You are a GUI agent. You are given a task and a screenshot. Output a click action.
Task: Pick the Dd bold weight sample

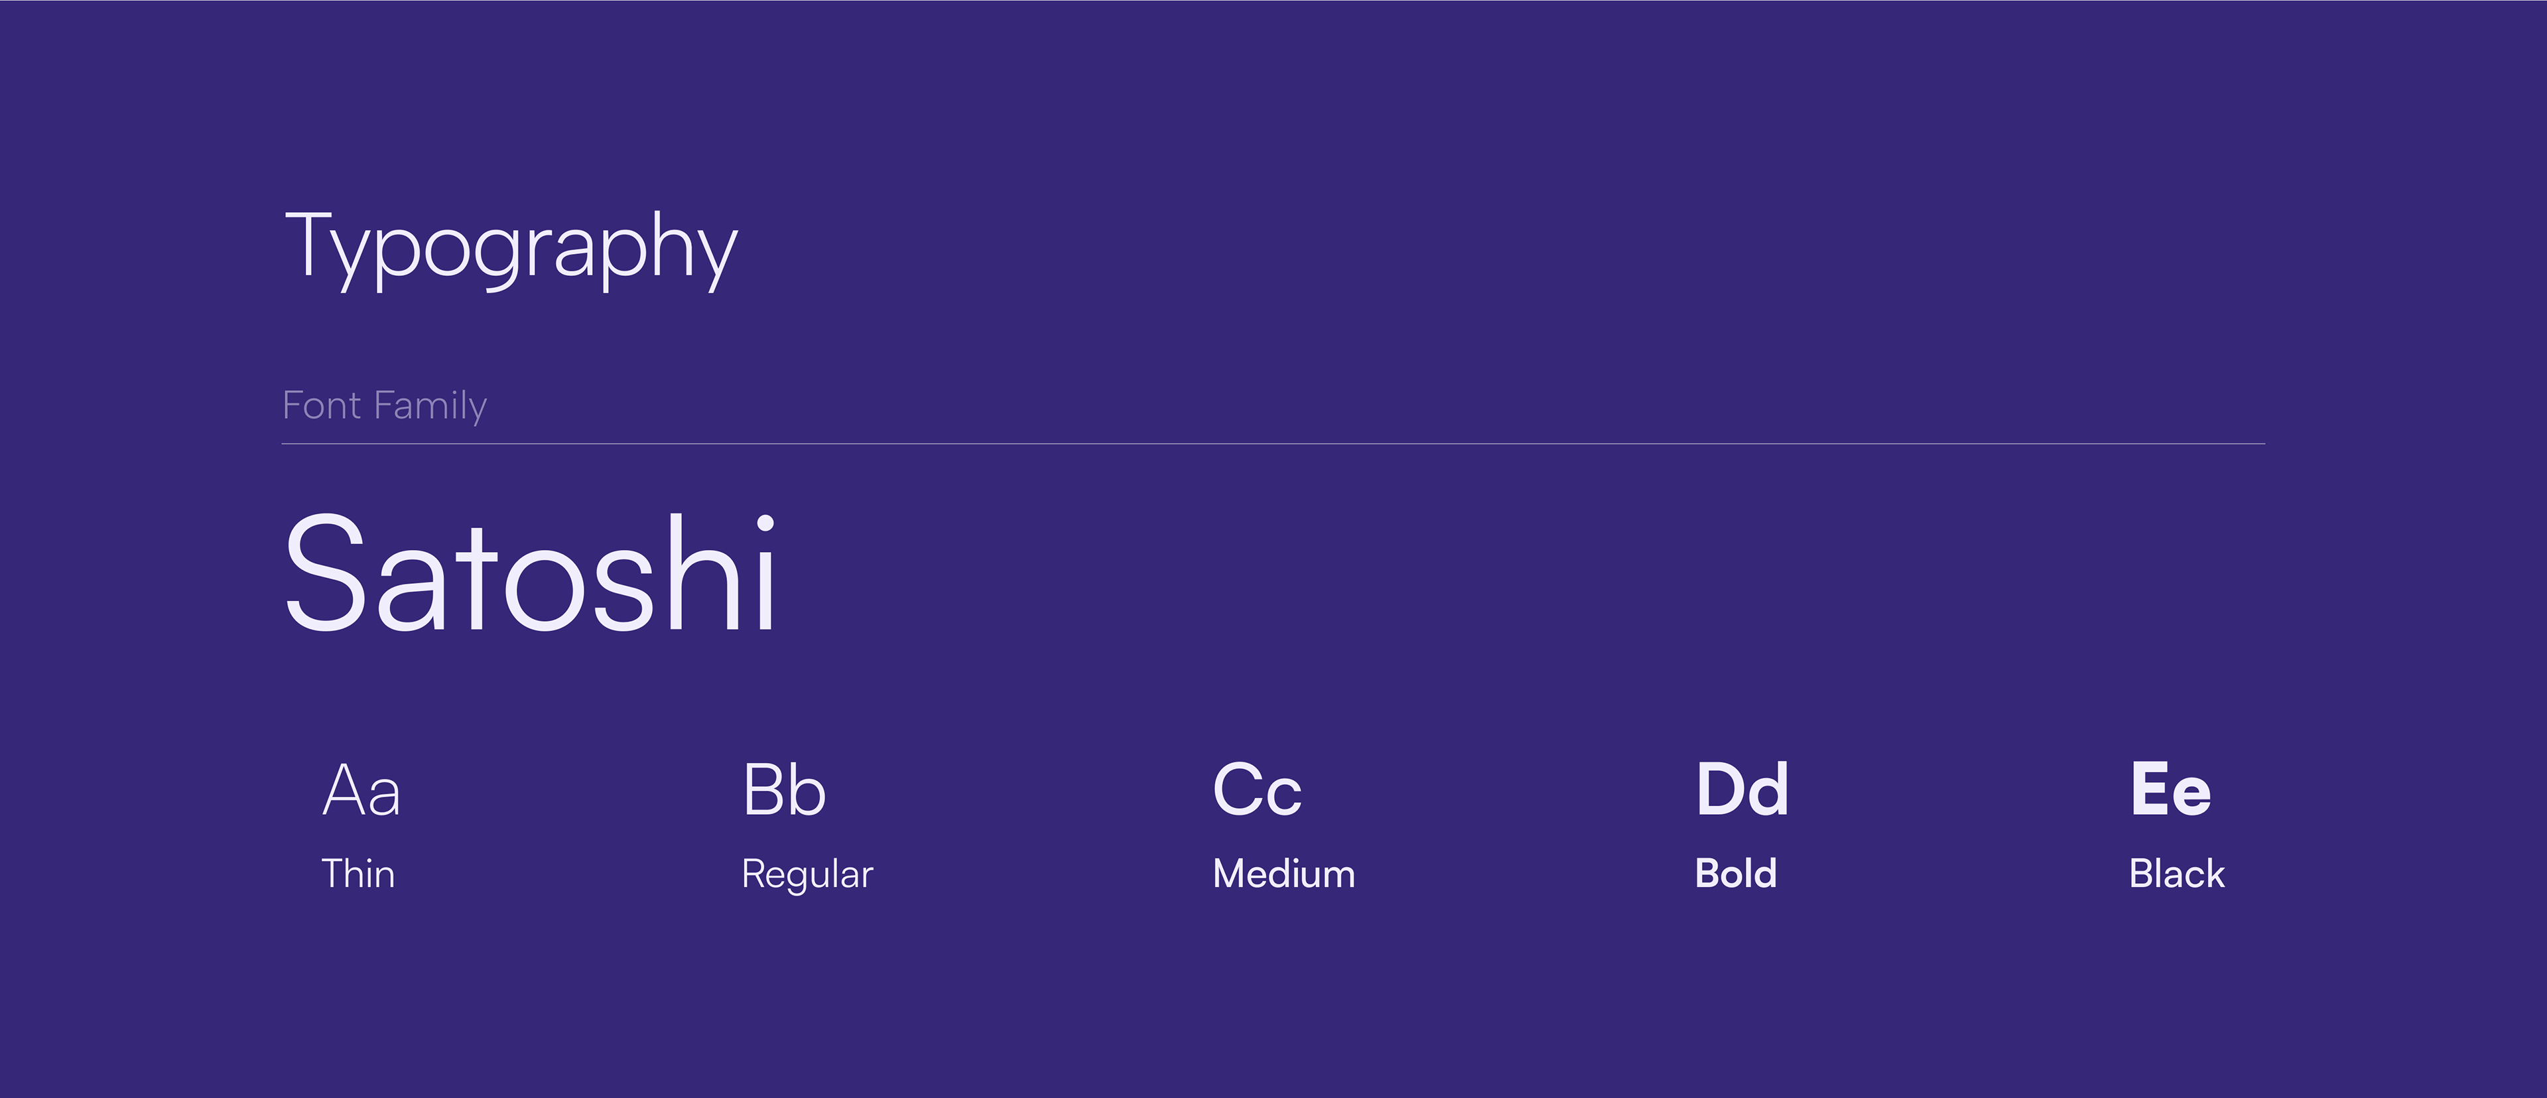click(1742, 790)
